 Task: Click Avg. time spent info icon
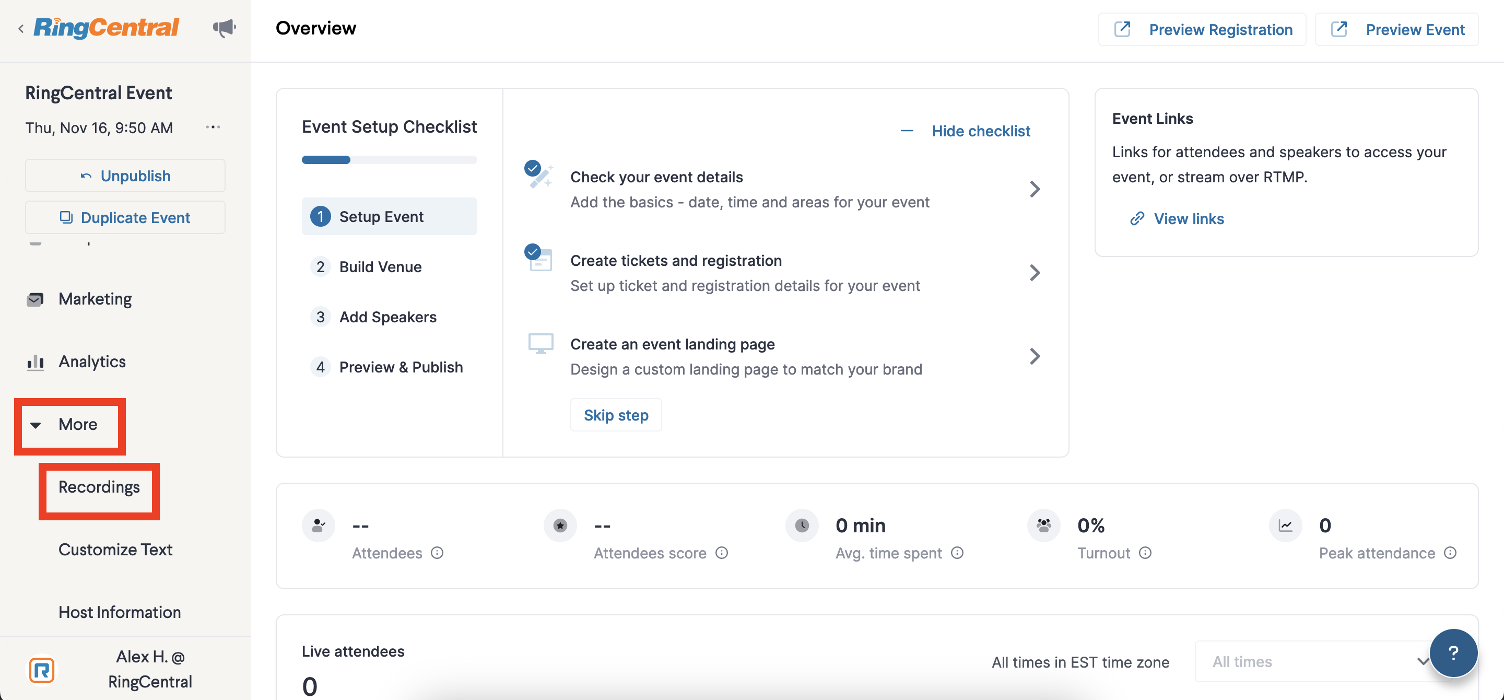tap(957, 553)
